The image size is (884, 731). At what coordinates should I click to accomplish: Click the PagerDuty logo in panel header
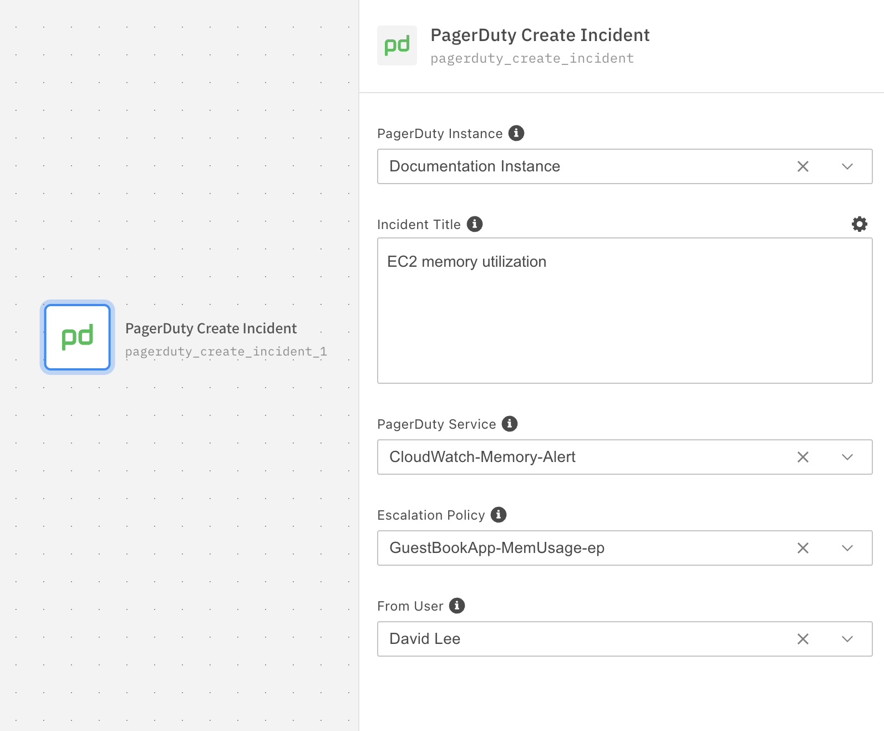point(397,45)
